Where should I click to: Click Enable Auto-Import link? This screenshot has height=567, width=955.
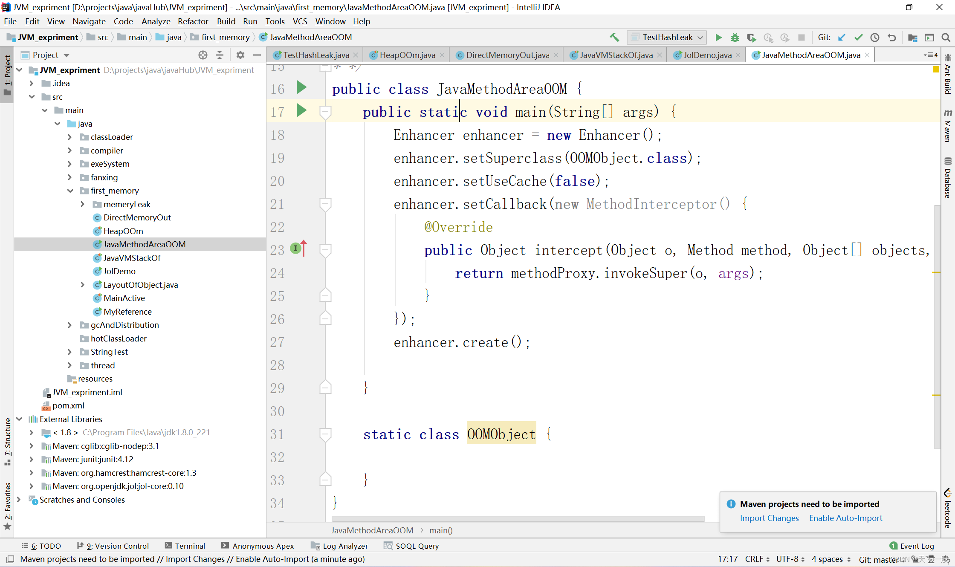845,518
